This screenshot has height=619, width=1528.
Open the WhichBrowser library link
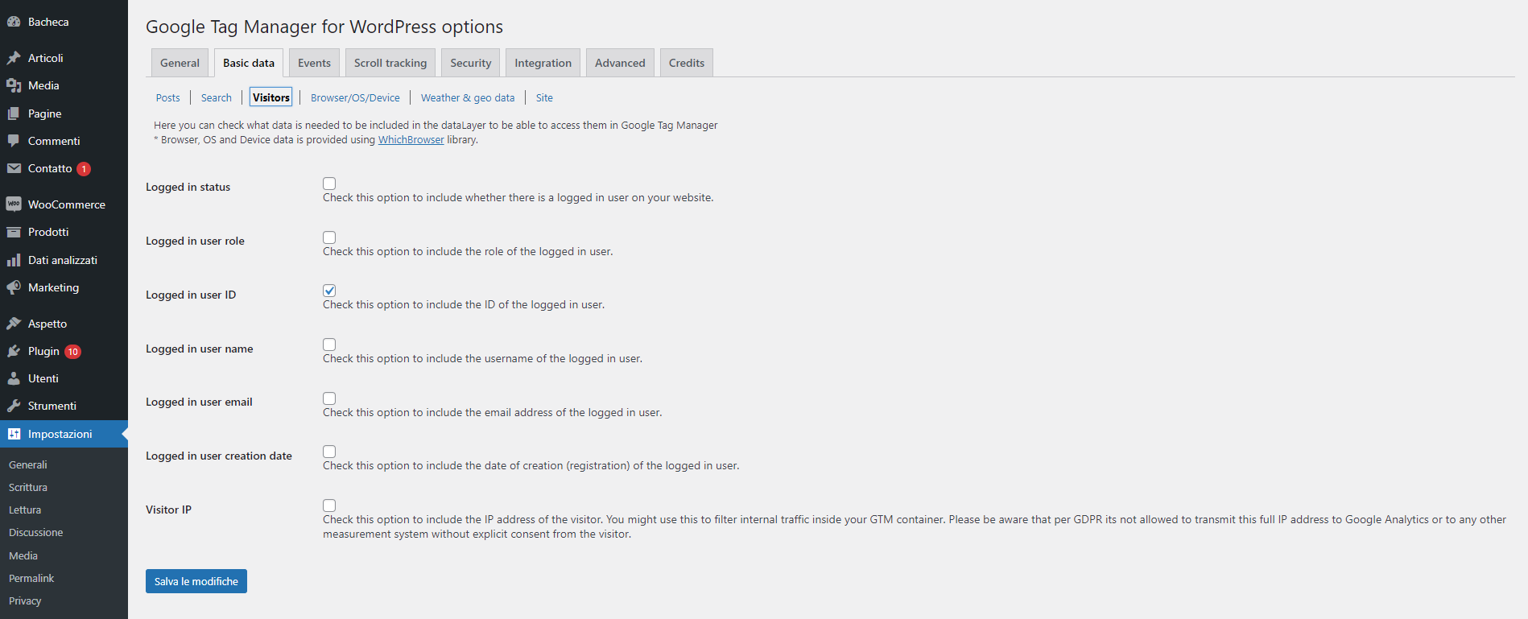point(411,139)
